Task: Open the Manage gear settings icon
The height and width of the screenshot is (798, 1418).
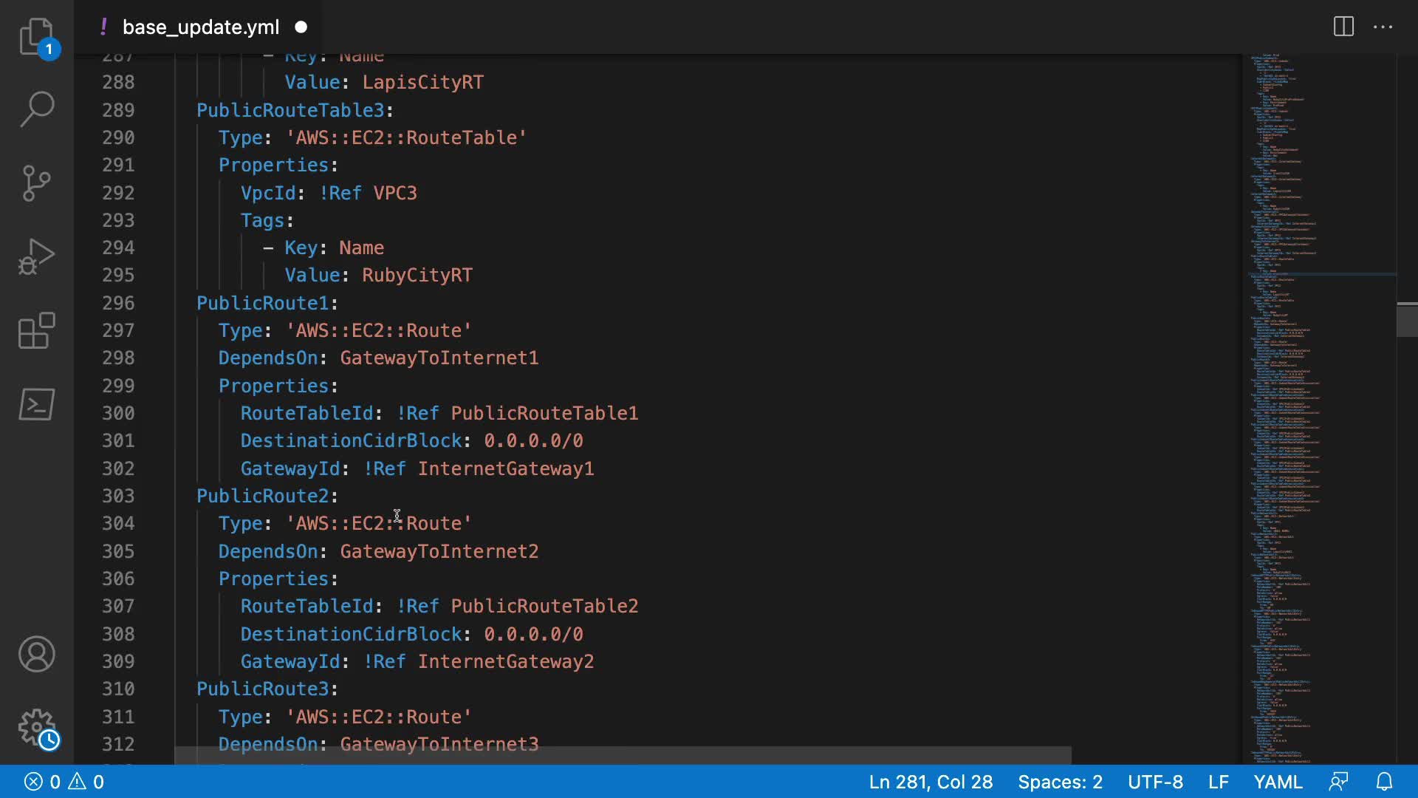Action: tap(36, 728)
